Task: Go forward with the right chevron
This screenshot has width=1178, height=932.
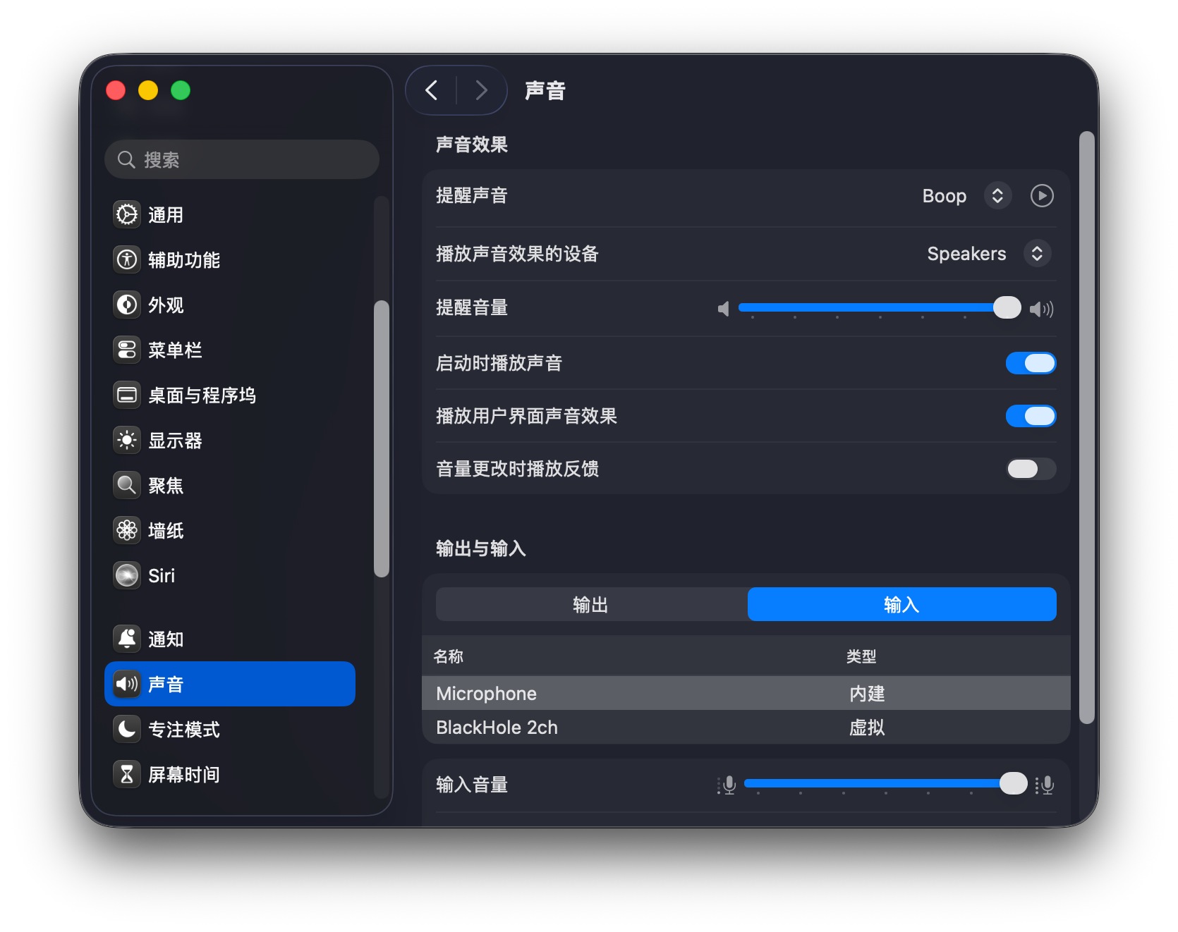Action: click(x=482, y=90)
